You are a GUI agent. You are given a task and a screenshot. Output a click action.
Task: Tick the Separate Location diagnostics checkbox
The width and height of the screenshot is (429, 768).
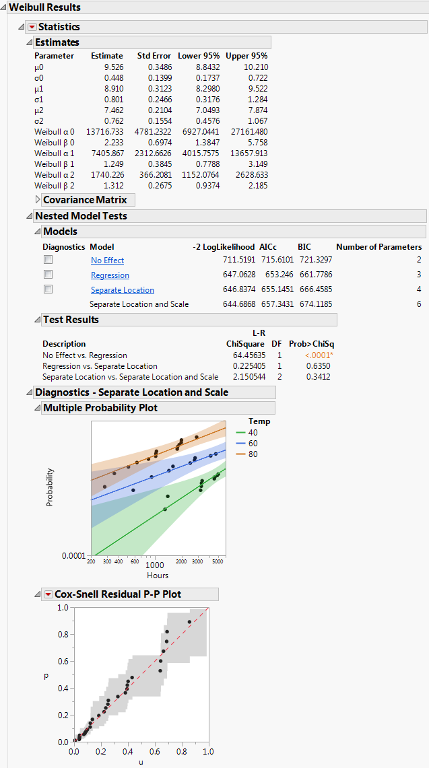[x=48, y=289]
